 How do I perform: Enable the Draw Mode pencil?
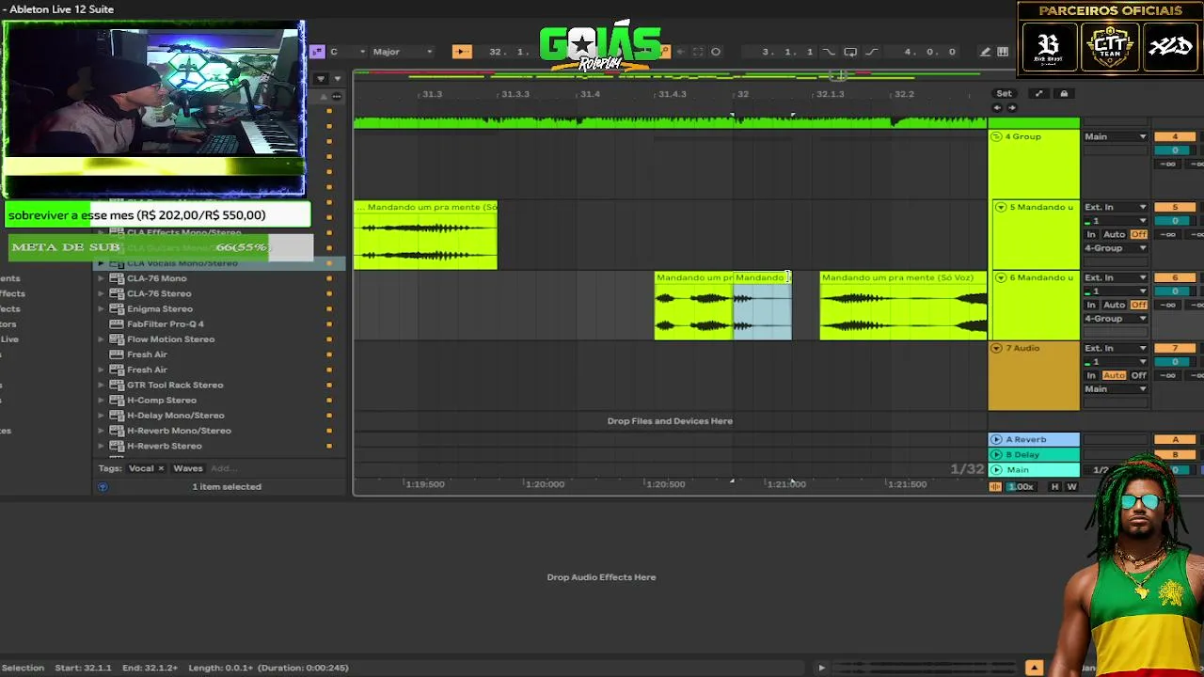pyautogui.click(x=985, y=52)
